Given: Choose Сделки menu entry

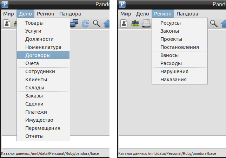Looking at the screenshot, I should 43,104.
